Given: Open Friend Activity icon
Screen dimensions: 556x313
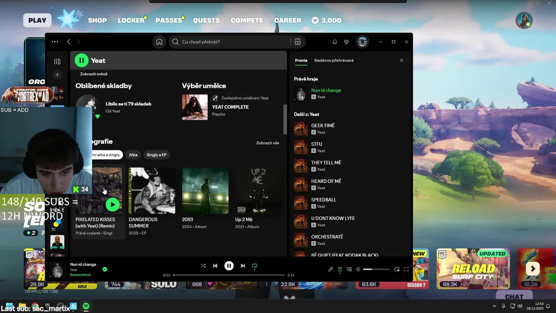Looking at the screenshot, I should click(346, 42).
